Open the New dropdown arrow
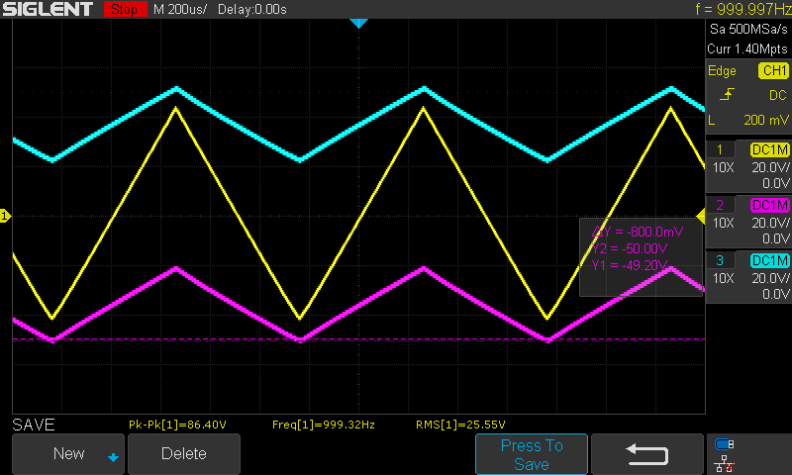Image resolution: width=792 pixels, height=475 pixels. point(113,457)
